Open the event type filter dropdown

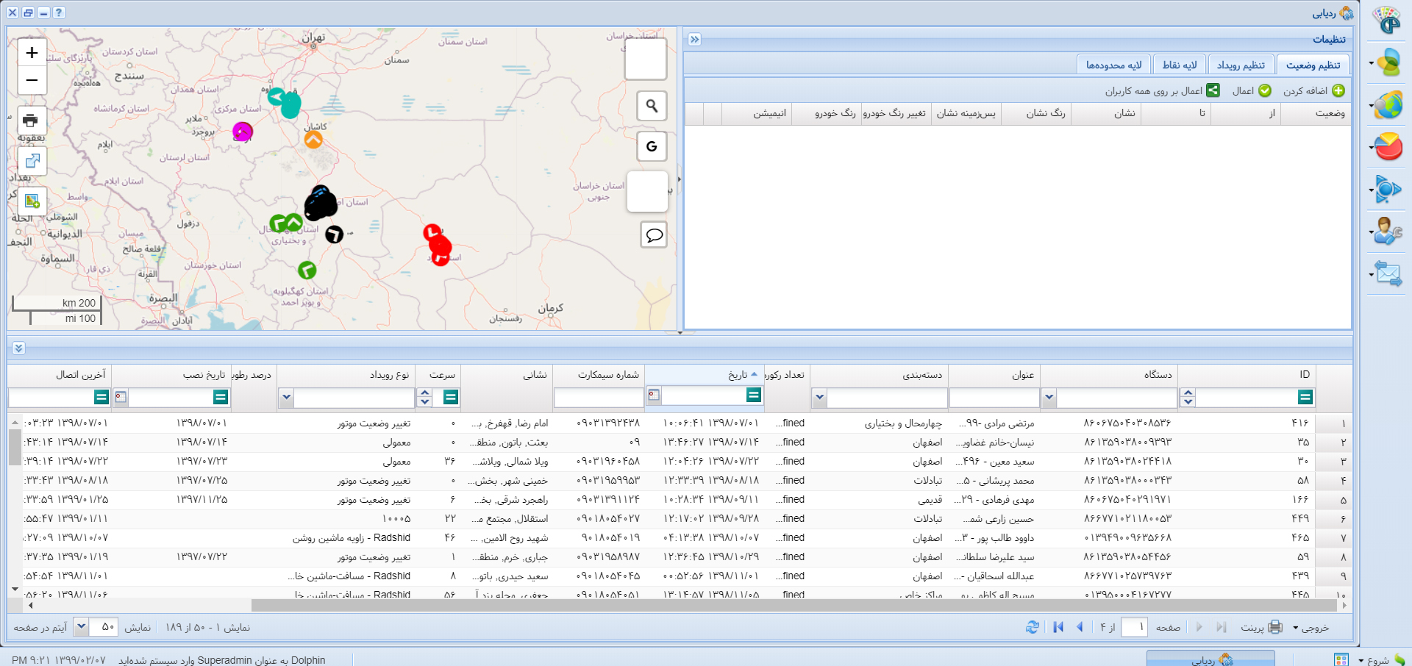287,398
